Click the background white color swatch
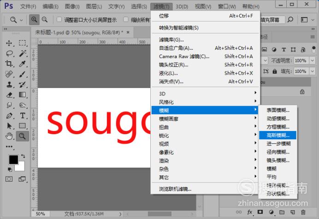This screenshot has height=219, width=319. [x=21, y=167]
